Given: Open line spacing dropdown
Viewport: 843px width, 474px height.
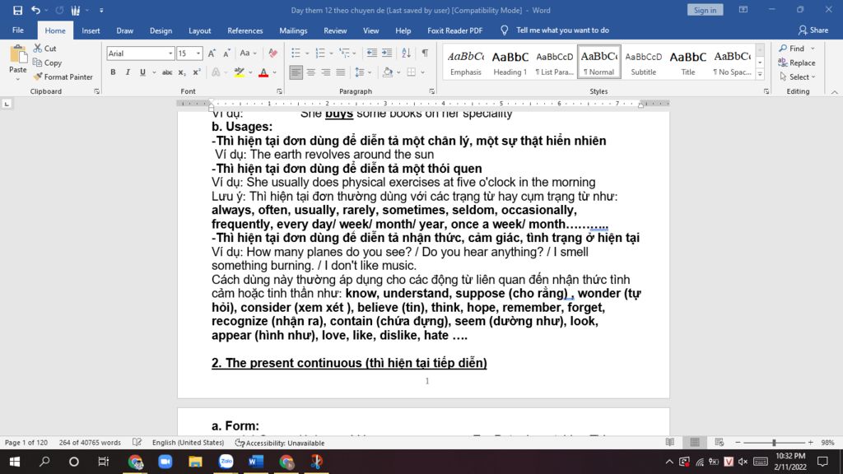Looking at the screenshot, I should (x=363, y=72).
